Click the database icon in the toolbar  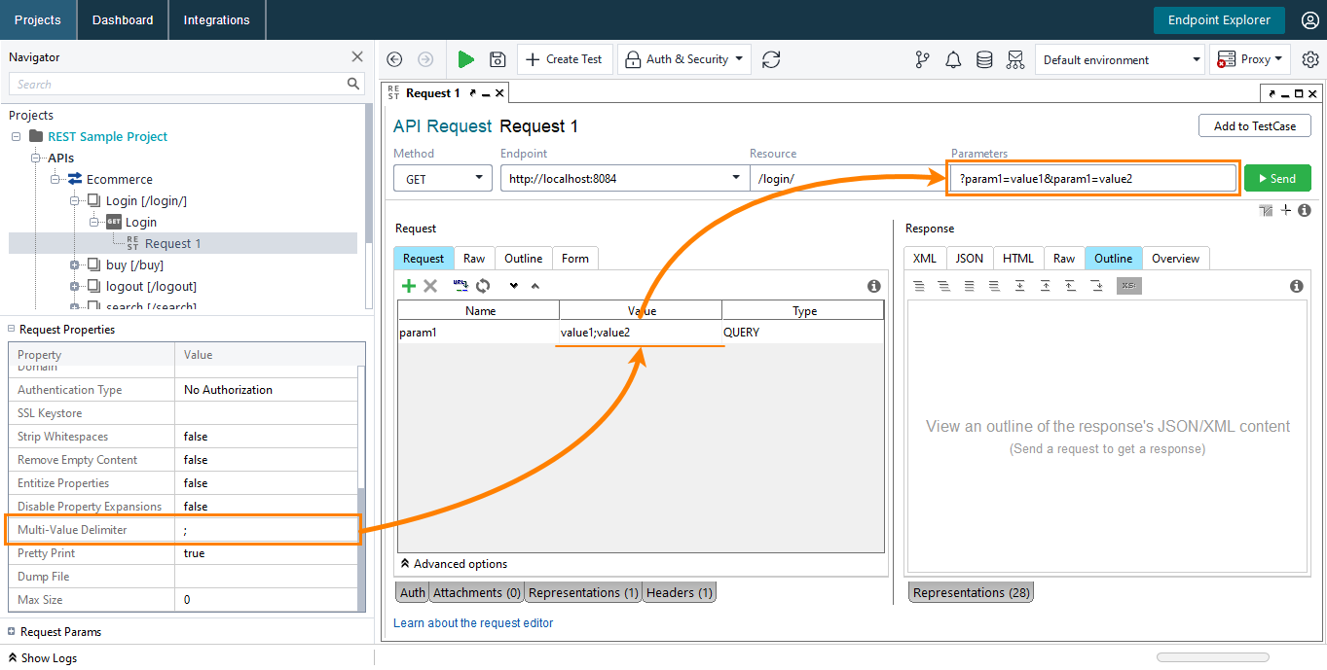click(984, 59)
